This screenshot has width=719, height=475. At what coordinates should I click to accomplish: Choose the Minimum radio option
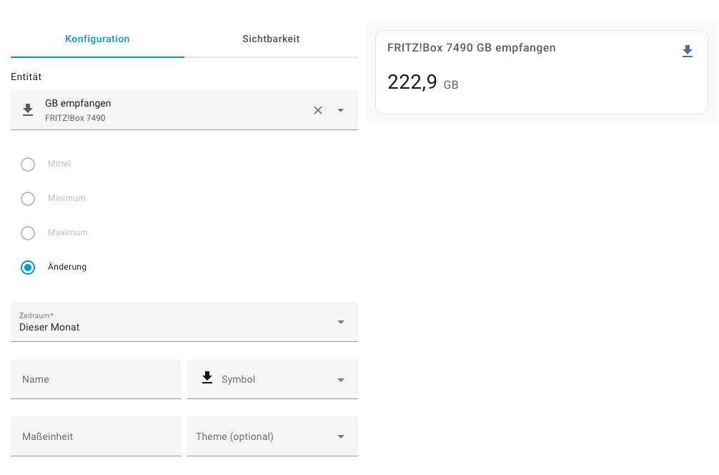[x=28, y=199]
